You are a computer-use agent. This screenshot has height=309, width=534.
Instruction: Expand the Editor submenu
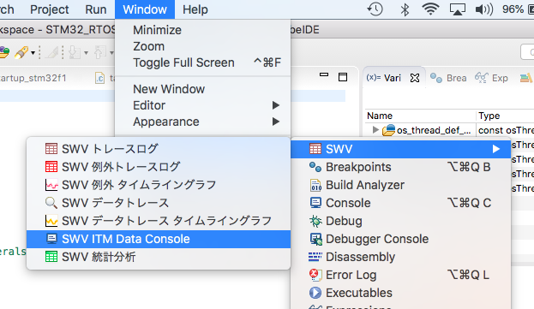[x=202, y=105]
